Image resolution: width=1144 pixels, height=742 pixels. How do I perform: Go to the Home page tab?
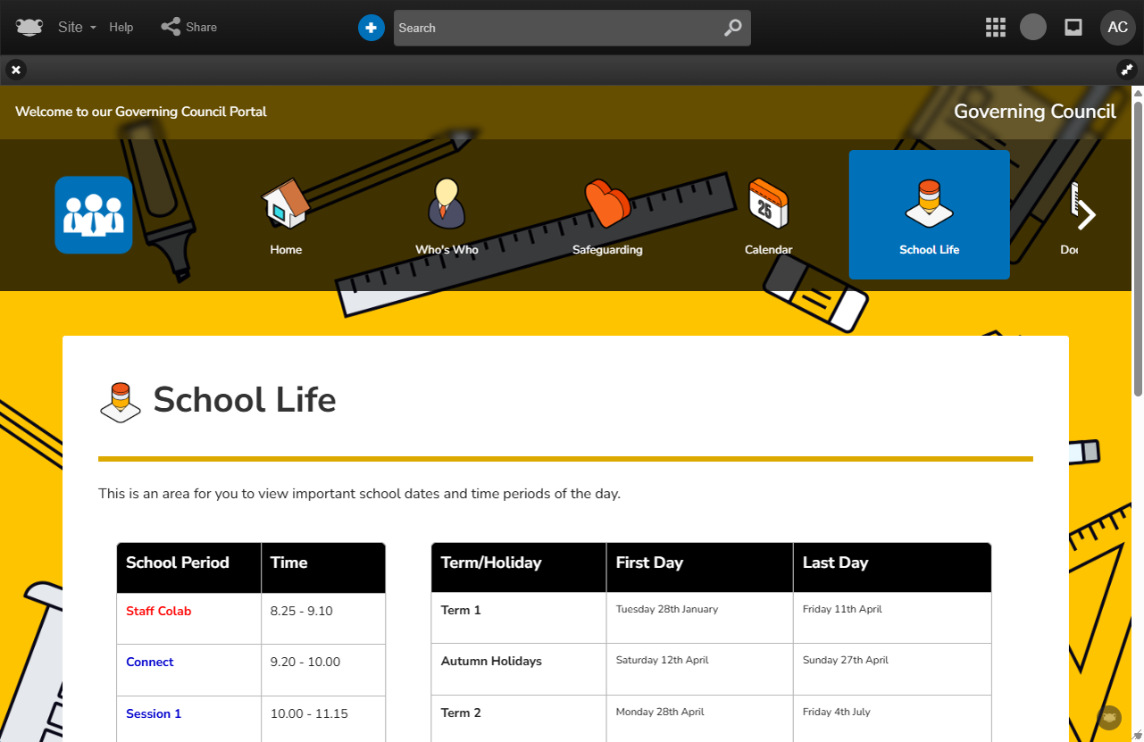(x=286, y=214)
